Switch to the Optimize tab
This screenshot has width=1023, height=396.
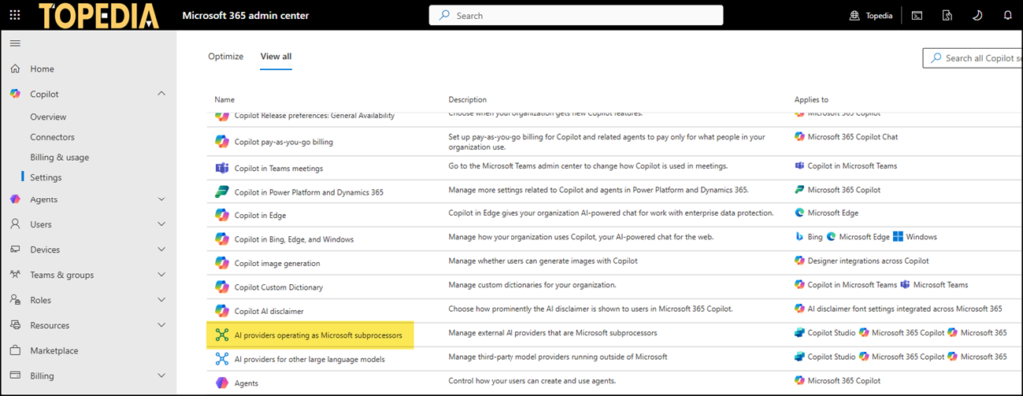[226, 56]
